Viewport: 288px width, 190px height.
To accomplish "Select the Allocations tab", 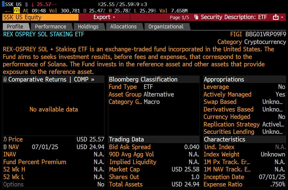I will pos(123,26).
